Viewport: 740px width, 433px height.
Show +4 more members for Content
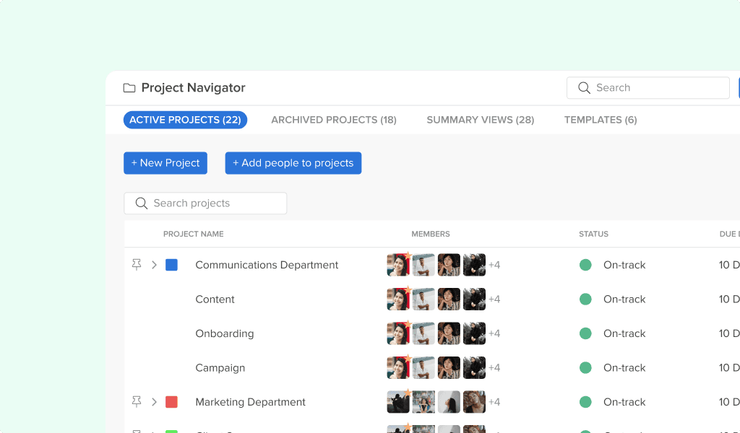(x=494, y=299)
